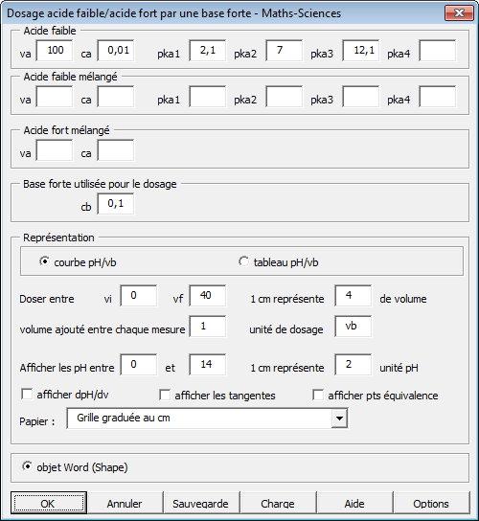This screenshot has height=521, width=479.
Task: Open the Aide help button
Action: click(354, 503)
